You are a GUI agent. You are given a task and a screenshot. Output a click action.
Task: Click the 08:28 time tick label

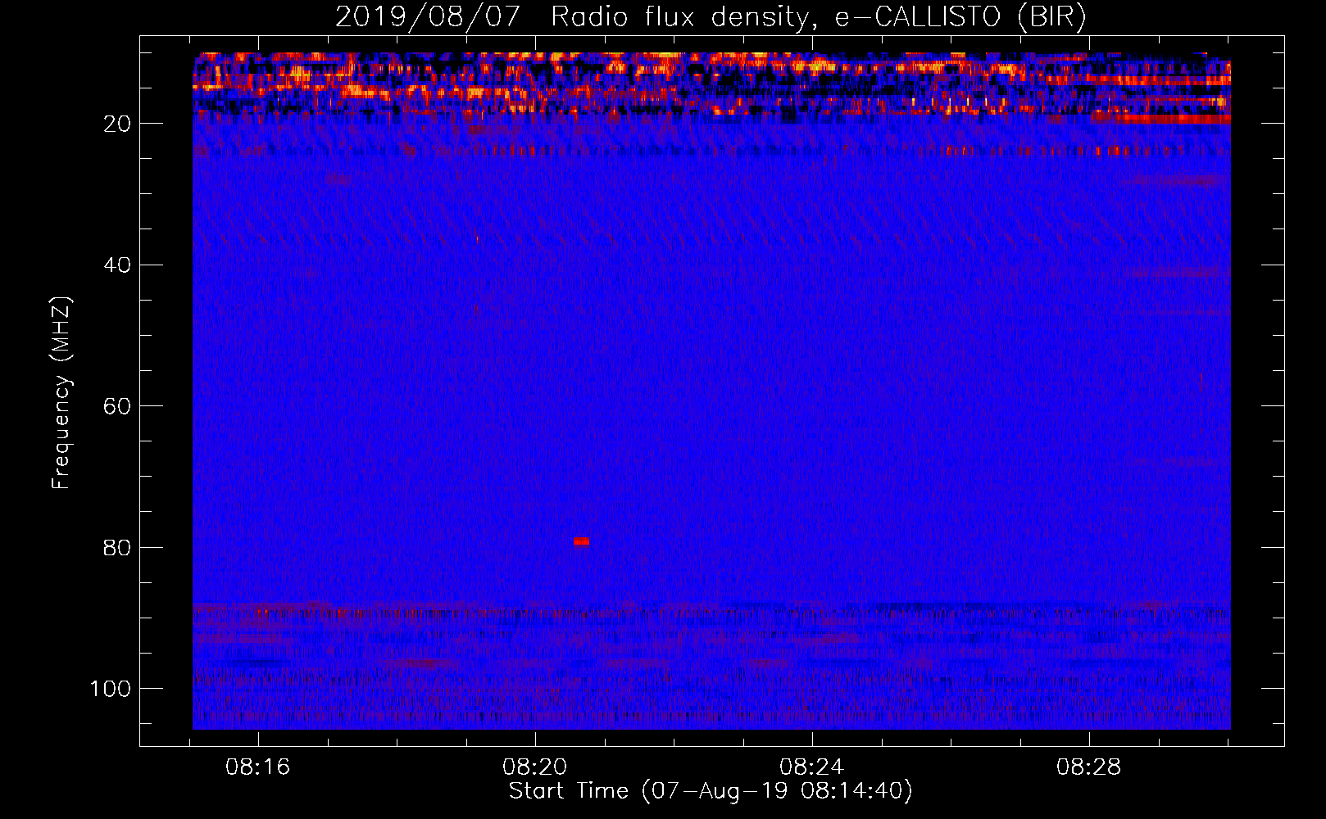click(1089, 767)
